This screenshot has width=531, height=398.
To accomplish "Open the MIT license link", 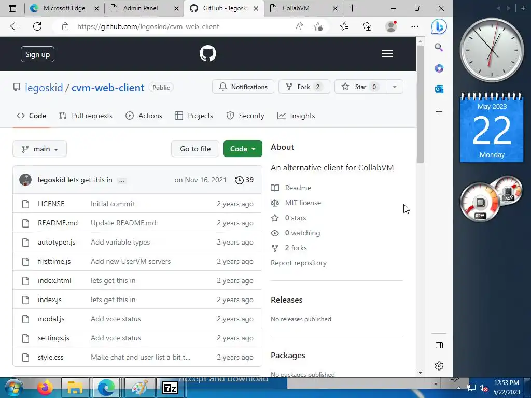I will pyautogui.click(x=303, y=203).
